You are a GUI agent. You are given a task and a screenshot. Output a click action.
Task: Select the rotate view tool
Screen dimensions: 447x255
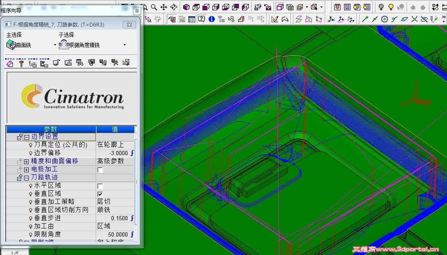(x=174, y=7)
